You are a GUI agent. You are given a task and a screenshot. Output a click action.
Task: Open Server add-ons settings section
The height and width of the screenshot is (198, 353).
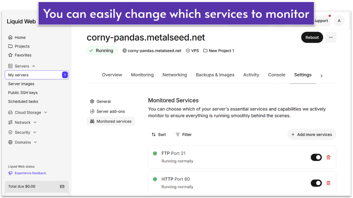click(110, 111)
